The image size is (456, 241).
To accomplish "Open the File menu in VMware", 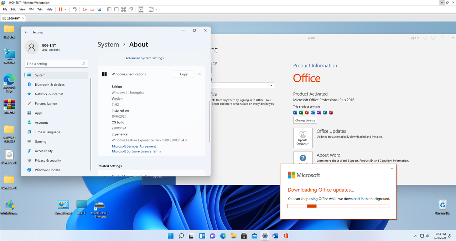I will [5, 9].
